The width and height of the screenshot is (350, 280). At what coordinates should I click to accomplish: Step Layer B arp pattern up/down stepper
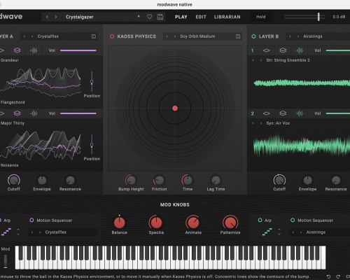[x=279, y=232]
